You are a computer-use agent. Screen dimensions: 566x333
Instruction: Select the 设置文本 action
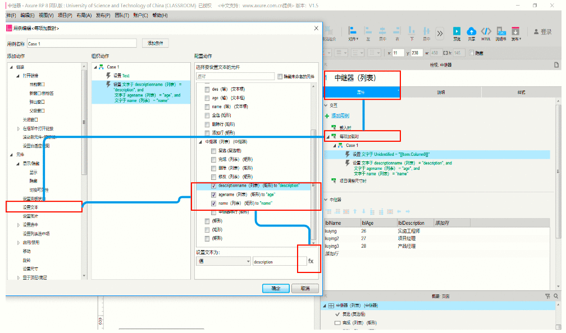(x=31, y=207)
